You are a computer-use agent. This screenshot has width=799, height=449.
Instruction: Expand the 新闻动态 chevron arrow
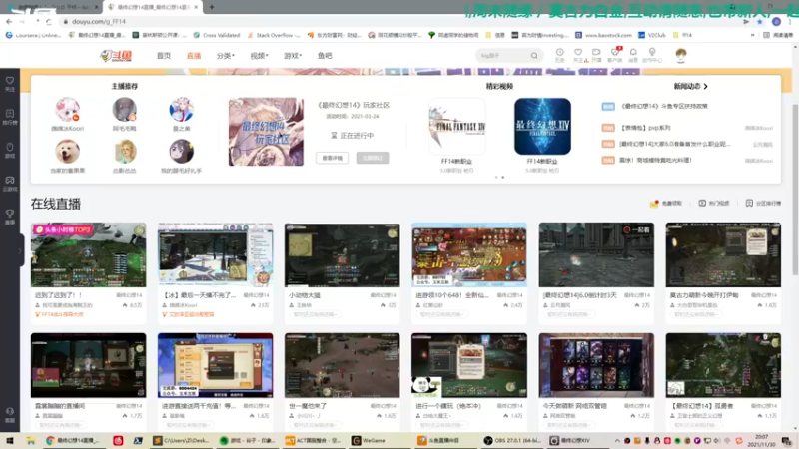point(706,87)
